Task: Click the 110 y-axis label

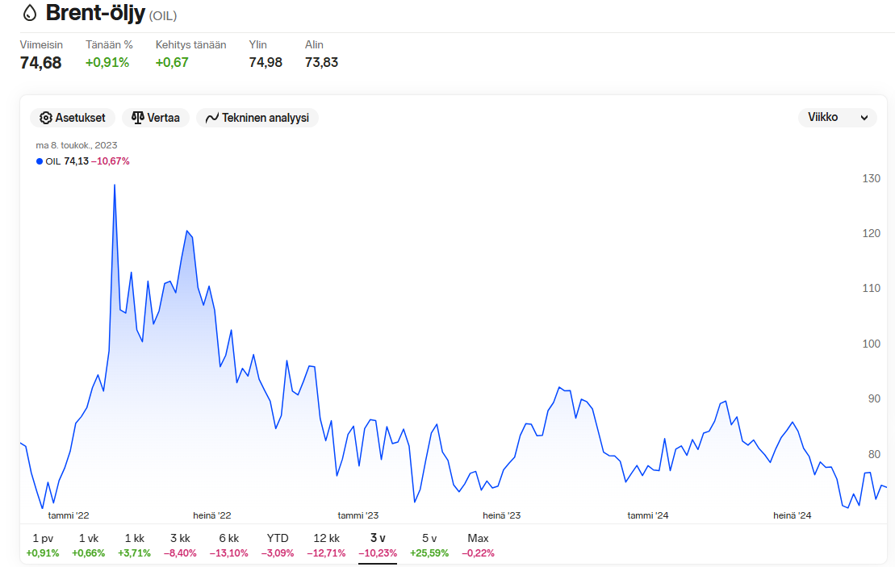Action: pyautogui.click(x=871, y=288)
